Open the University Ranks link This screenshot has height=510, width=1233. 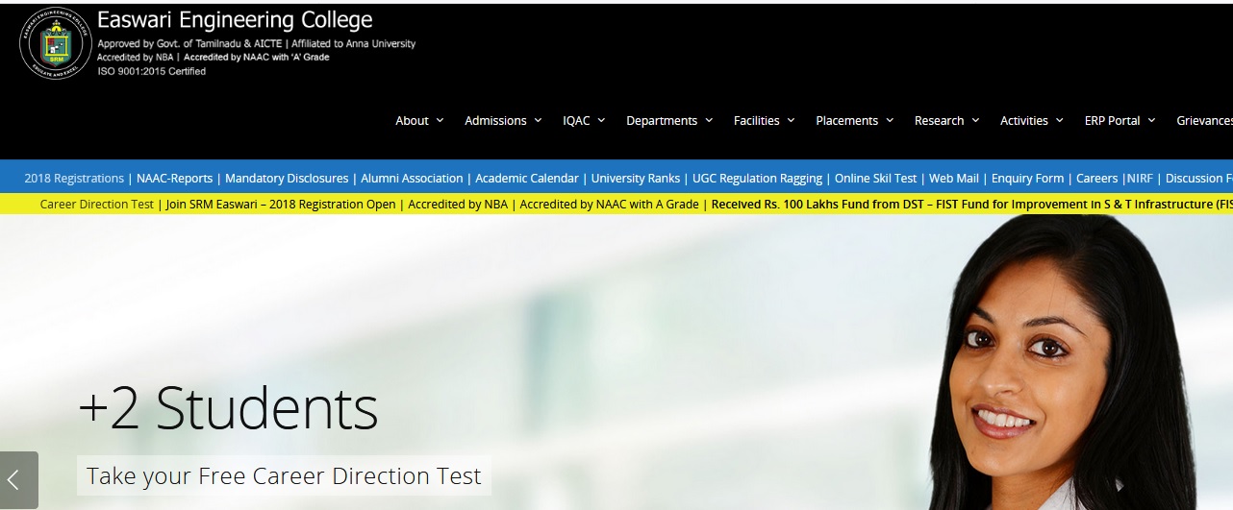[636, 179]
